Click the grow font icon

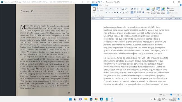[123, 9]
